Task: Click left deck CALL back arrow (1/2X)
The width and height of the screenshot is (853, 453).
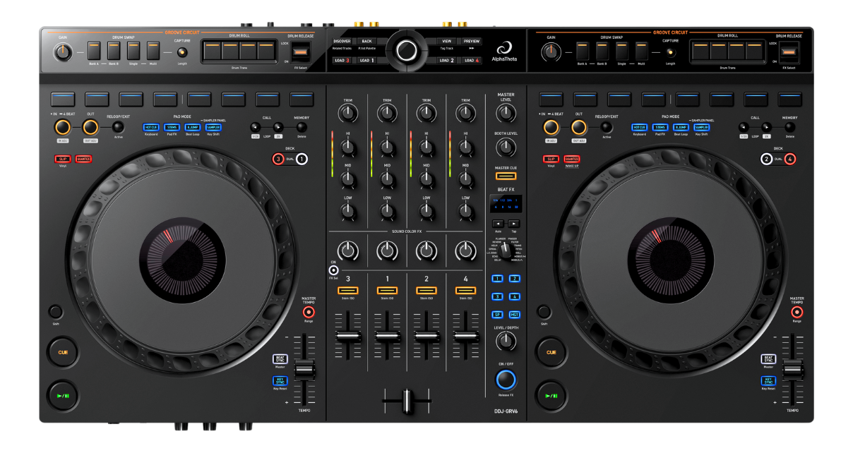Action: tap(256, 127)
